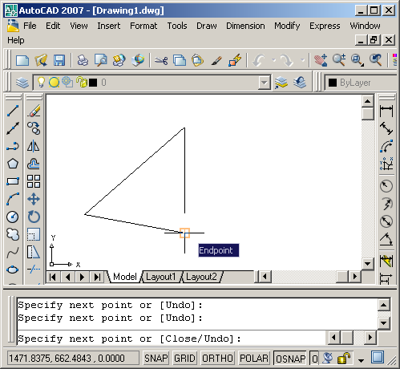Click the Plot printer icon
This screenshot has height=369, width=400.
[83, 60]
